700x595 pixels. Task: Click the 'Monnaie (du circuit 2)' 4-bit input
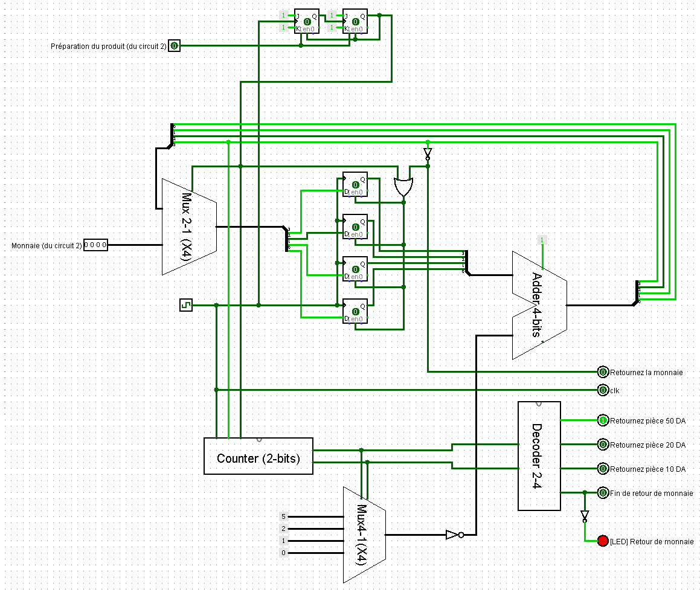pyautogui.click(x=95, y=245)
